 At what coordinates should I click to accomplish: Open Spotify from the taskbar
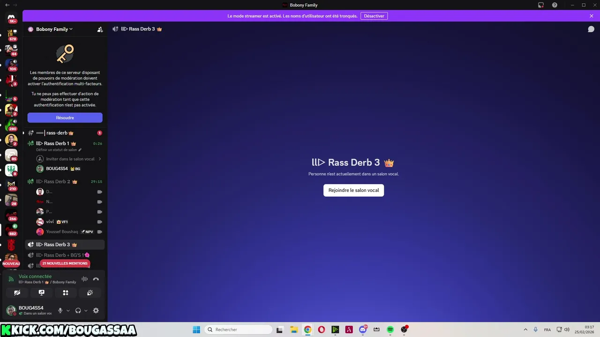point(390,330)
